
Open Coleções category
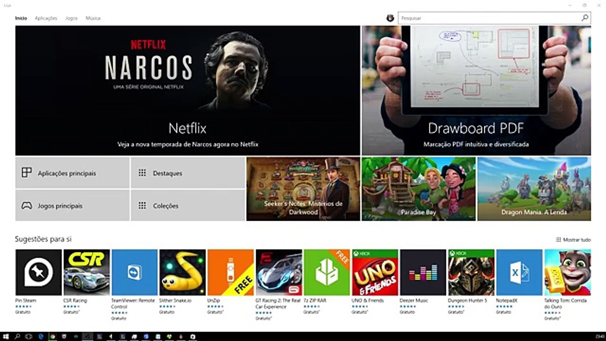pyautogui.click(x=188, y=206)
